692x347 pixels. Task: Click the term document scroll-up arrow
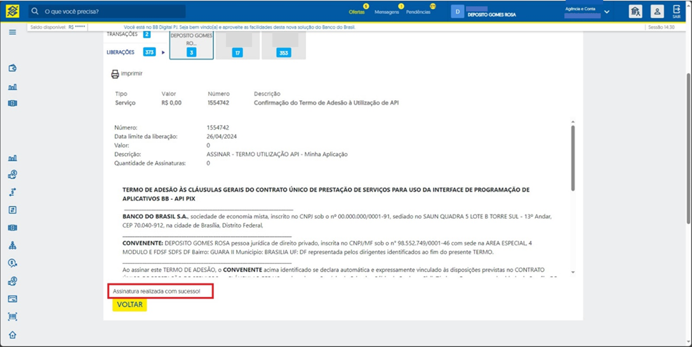click(573, 122)
